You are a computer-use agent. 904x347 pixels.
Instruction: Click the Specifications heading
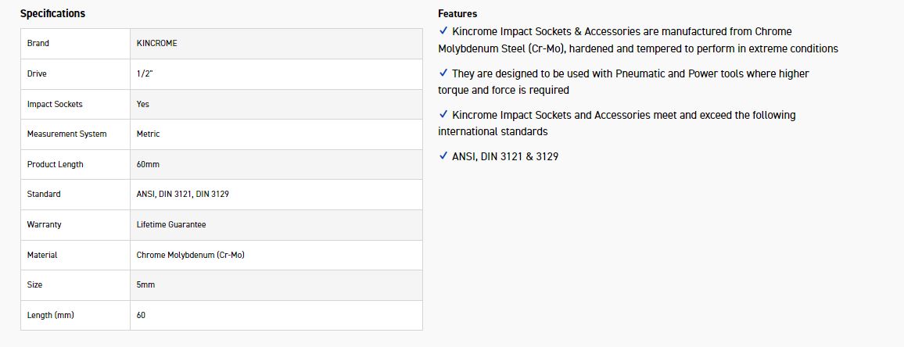[52, 13]
